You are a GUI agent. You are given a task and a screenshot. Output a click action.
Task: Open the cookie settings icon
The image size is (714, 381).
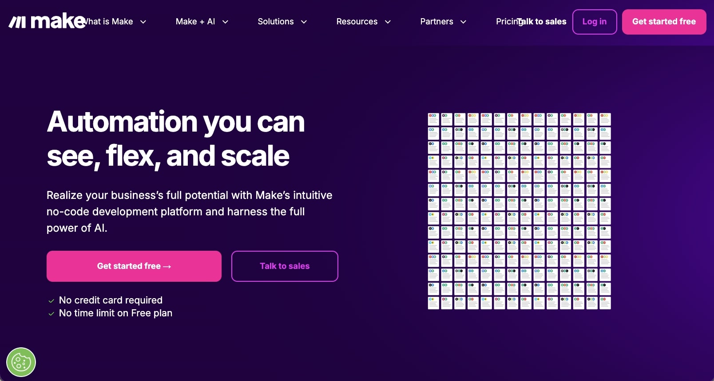pos(21,362)
